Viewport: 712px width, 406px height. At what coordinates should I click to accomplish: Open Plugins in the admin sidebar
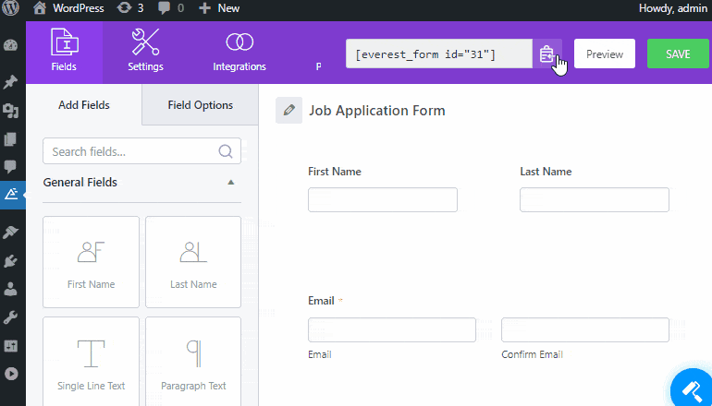coord(10,260)
